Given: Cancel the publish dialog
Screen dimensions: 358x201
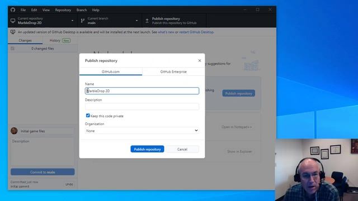Looking at the screenshot, I should tap(182, 149).
